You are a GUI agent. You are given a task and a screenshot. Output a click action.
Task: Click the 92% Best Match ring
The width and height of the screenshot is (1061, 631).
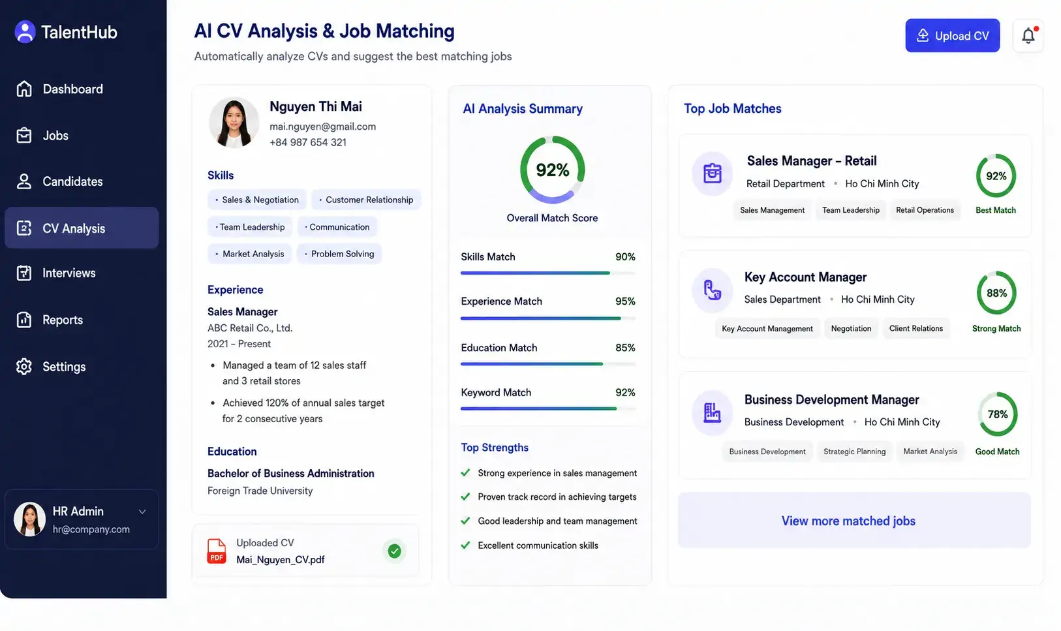click(x=996, y=176)
